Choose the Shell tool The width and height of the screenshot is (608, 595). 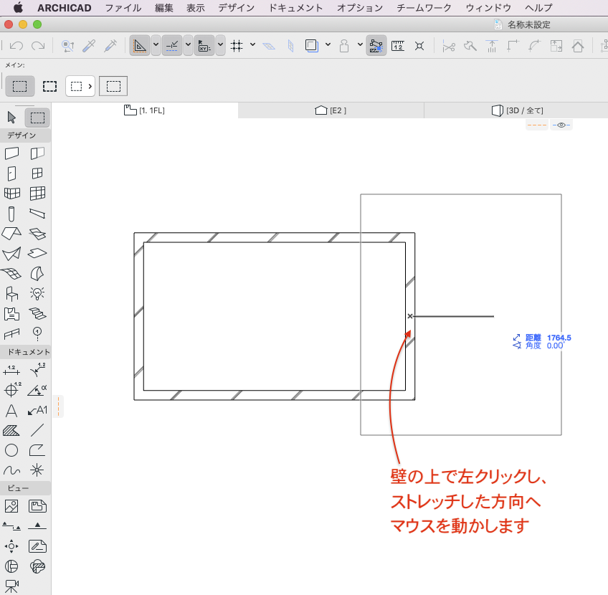(11, 254)
